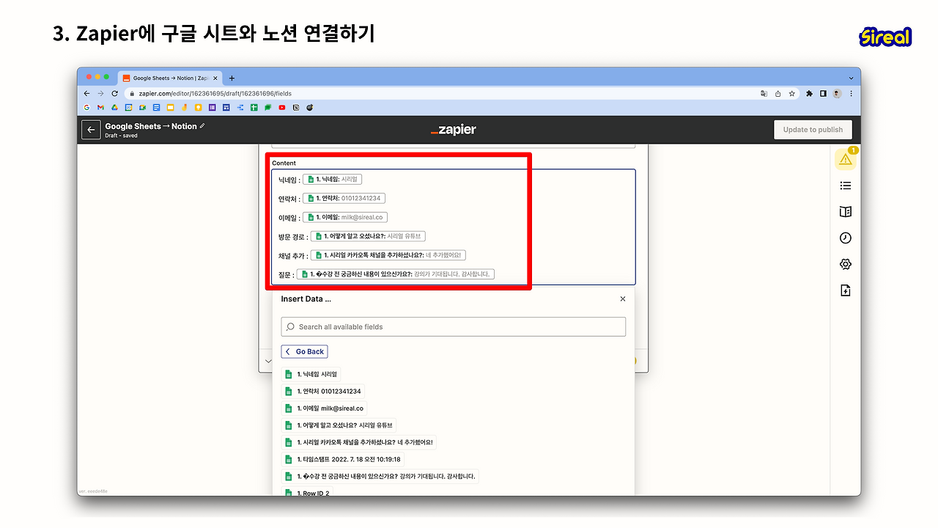Click the pencil icon to rename the Zap
Image resolution: width=938 pixels, height=528 pixels.
[202, 126]
